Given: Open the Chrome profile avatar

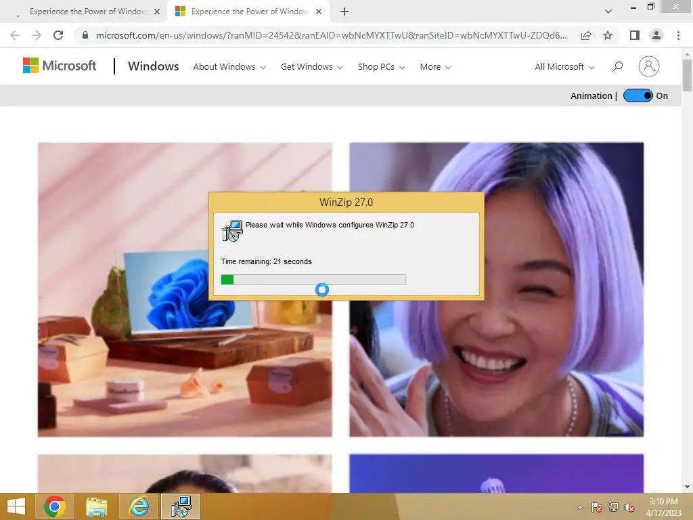Looking at the screenshot, I should pyautogui.click(x=656, y=35).
